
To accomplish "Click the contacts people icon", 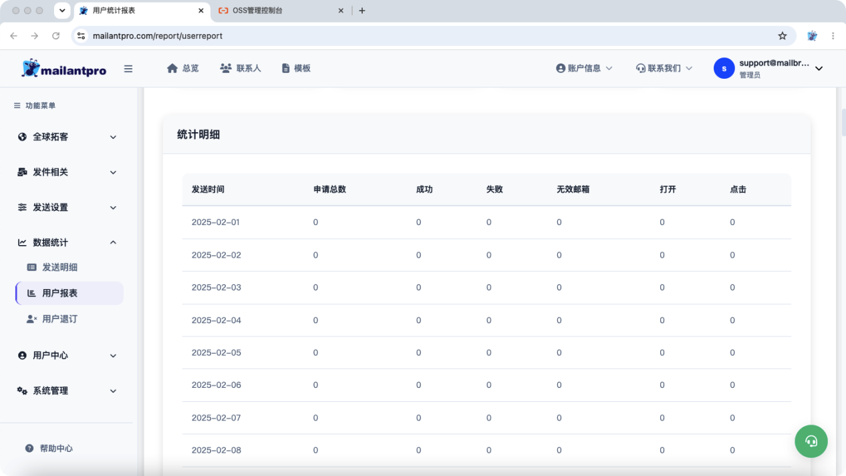I will pos(226,68).
